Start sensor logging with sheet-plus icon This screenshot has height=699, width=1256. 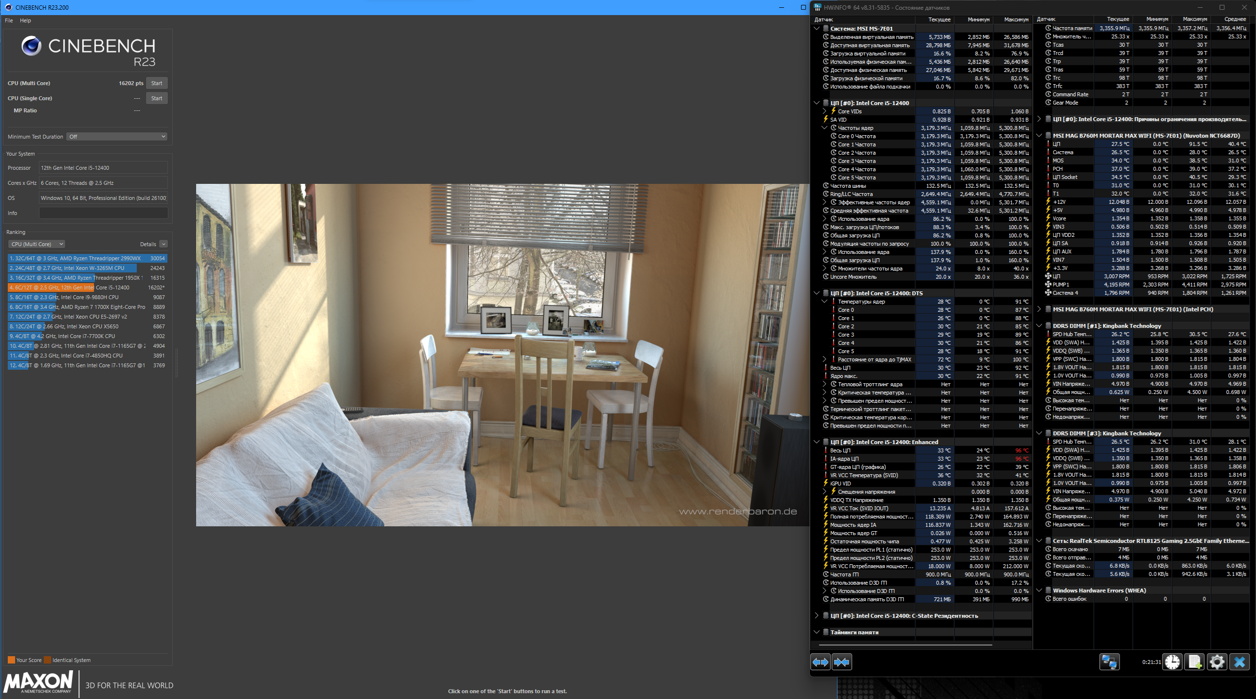(1195, 662)
